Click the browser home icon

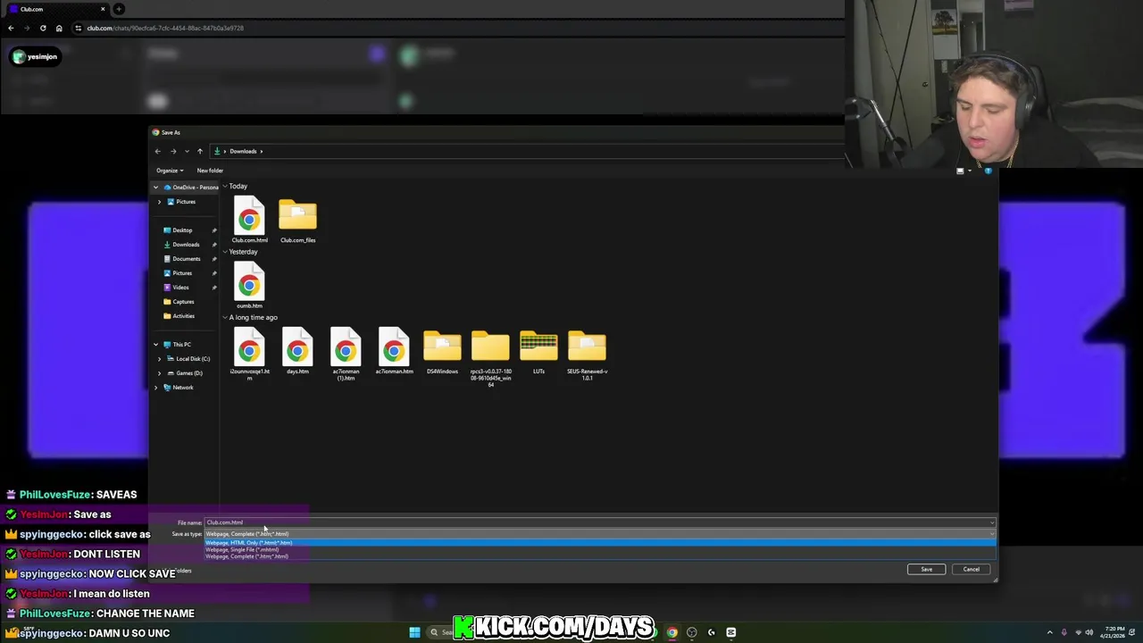59,28
